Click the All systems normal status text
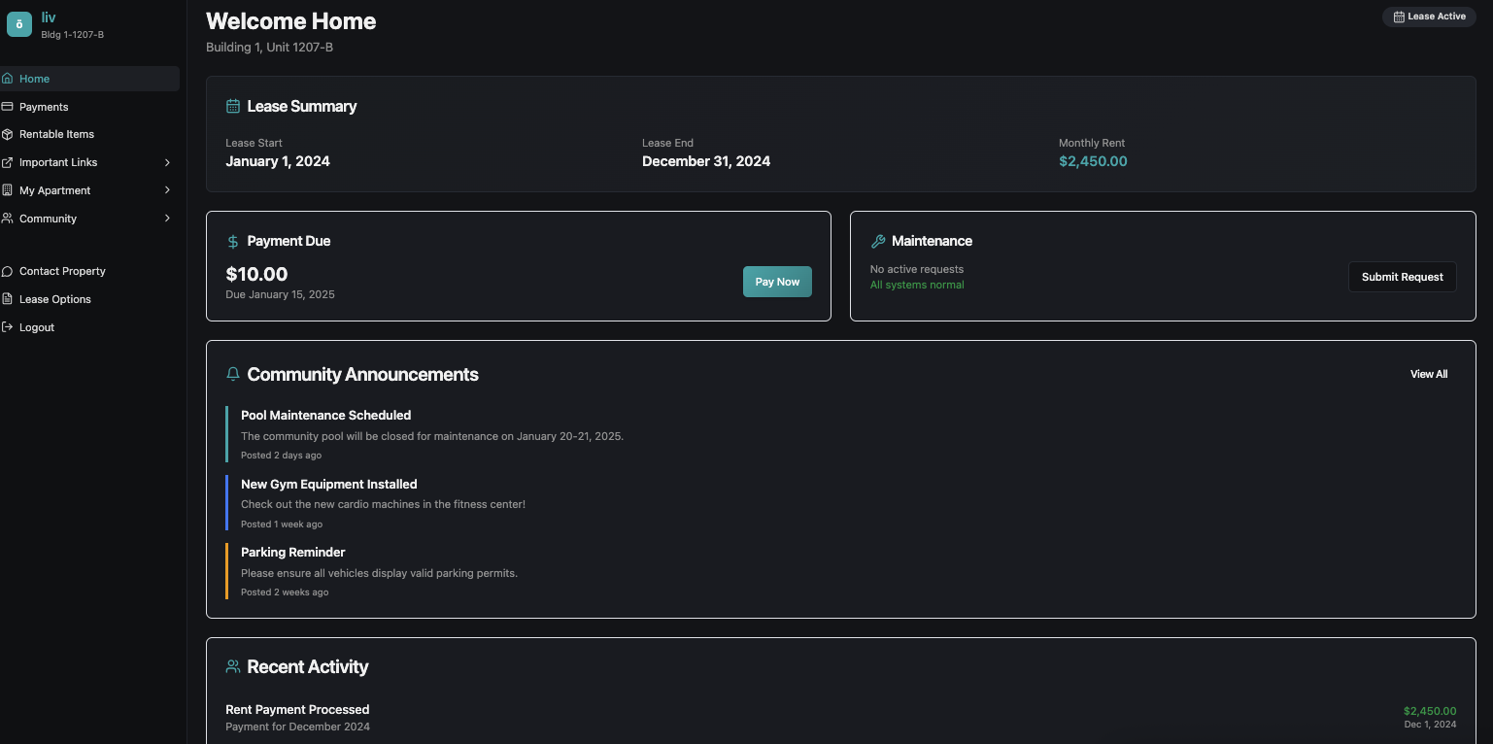Screen dimensions: 1493x744 click(x=917, y=285)
